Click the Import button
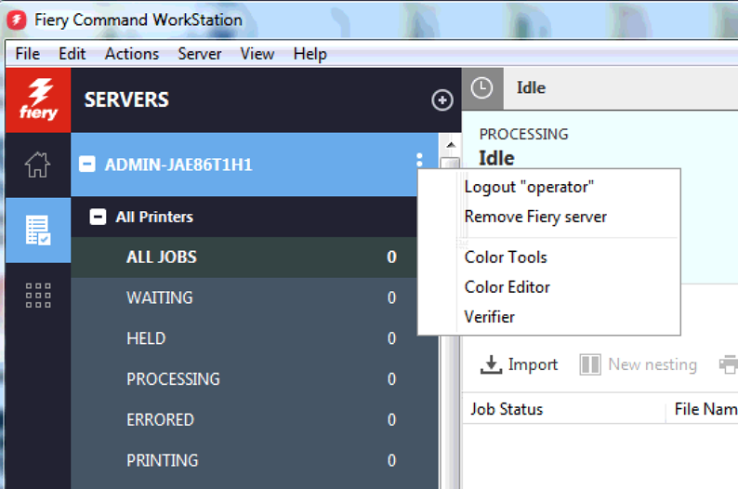 pos(519,364)
